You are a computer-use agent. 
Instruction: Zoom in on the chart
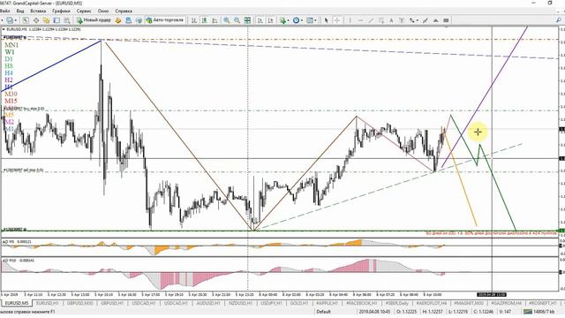(226, 20)
